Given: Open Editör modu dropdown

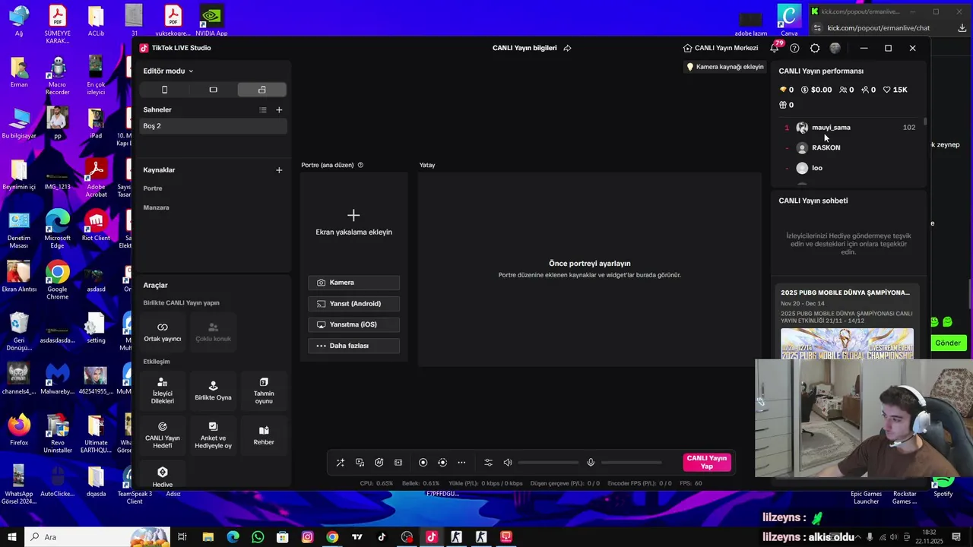Looking at the screenshot, I should (x=168, y=71).
